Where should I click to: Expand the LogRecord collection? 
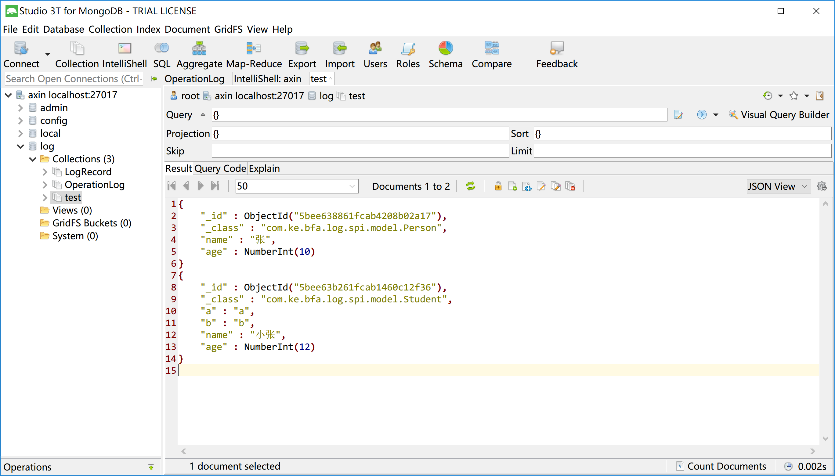45,172
